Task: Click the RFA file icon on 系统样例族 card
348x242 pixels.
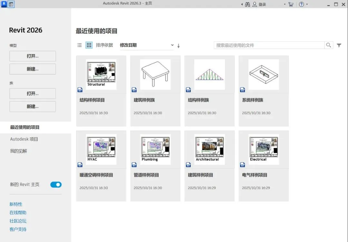Action: tap(242, 90)
